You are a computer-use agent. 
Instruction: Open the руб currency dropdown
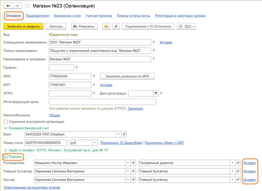95,143
